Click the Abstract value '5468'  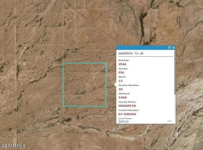[122, 98]
